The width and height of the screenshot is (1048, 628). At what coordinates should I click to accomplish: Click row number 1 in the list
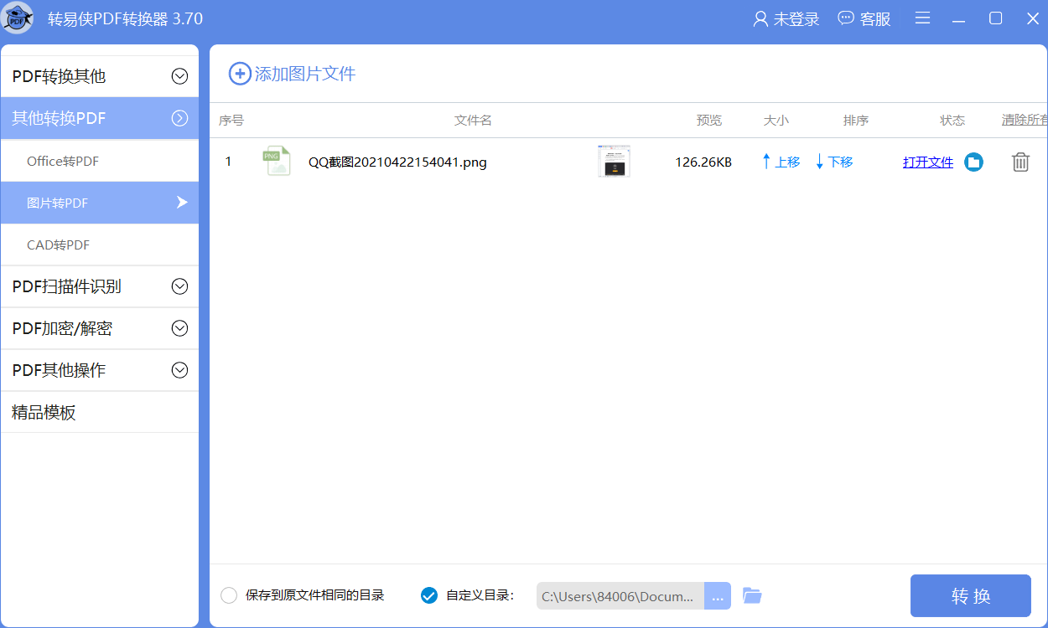228,162
